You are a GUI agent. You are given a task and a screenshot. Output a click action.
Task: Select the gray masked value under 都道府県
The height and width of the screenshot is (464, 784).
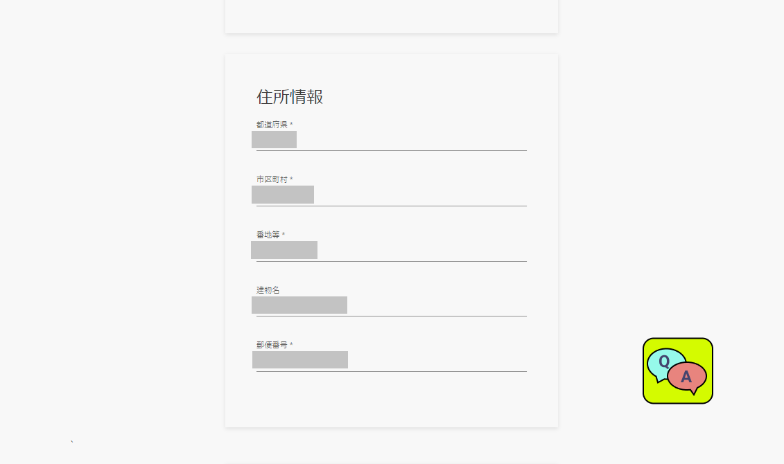[274, 139]
